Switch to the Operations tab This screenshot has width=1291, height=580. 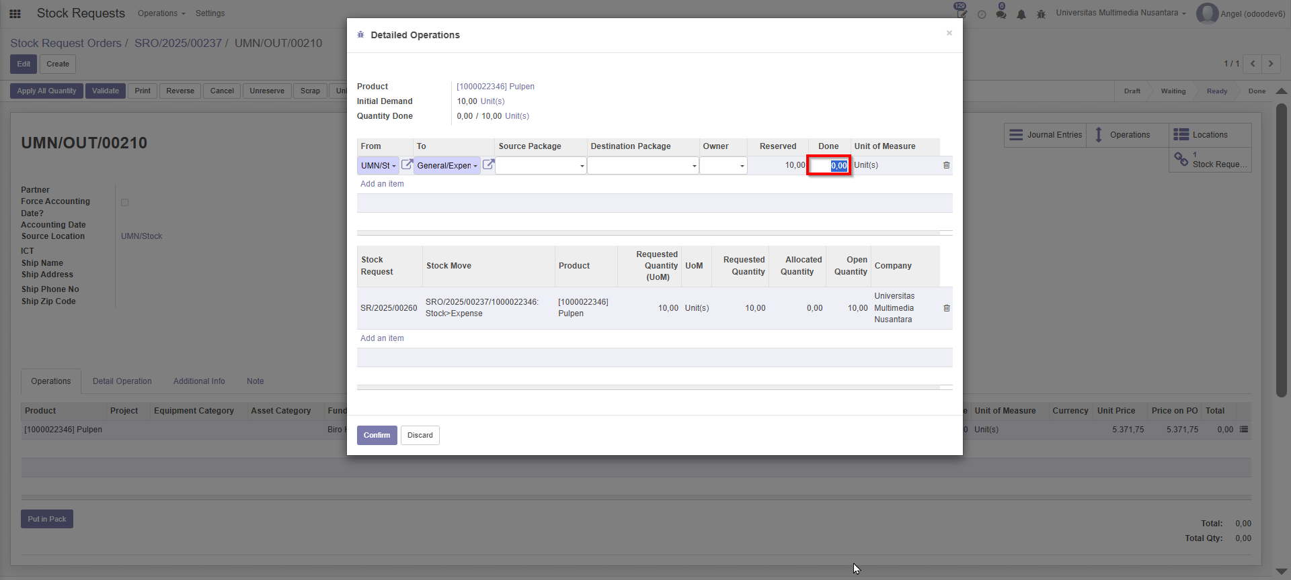(x=51, y=381)
